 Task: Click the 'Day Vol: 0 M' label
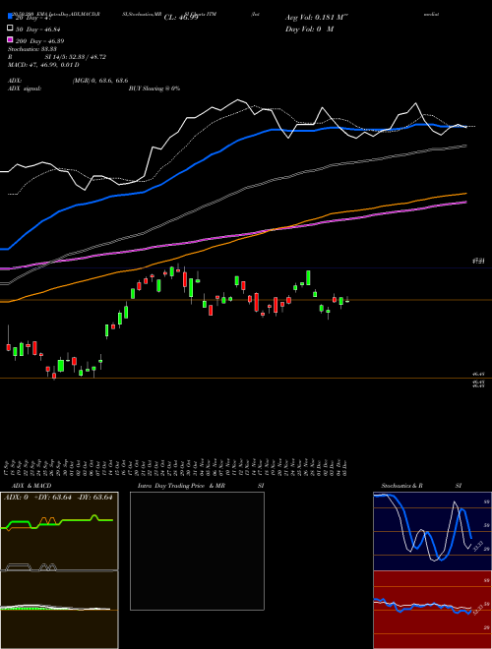click(309, 29)
